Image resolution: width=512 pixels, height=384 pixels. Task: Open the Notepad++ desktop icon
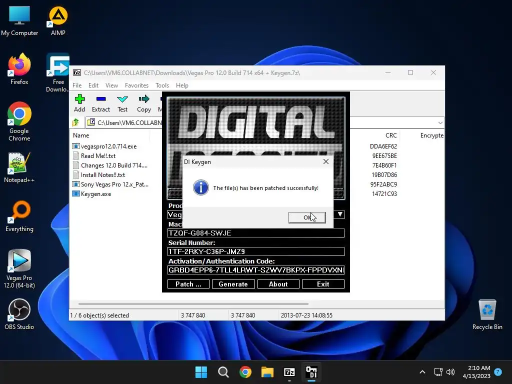click(19, 167)
